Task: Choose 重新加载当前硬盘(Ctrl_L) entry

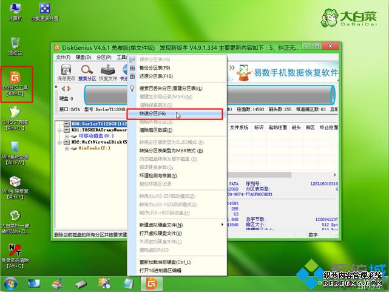Action: point(177,262)
